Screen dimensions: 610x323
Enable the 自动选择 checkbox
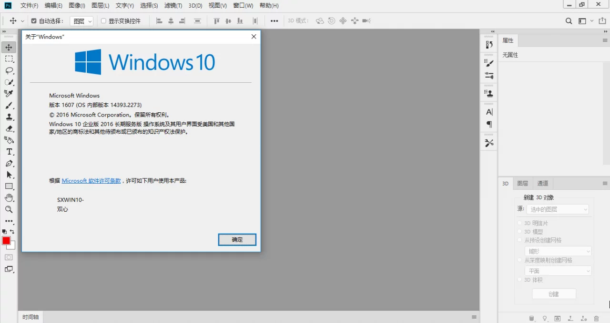(33, 20)
